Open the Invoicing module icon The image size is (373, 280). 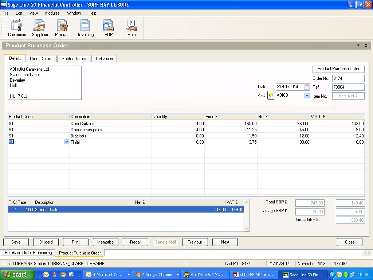click(86, 28)
